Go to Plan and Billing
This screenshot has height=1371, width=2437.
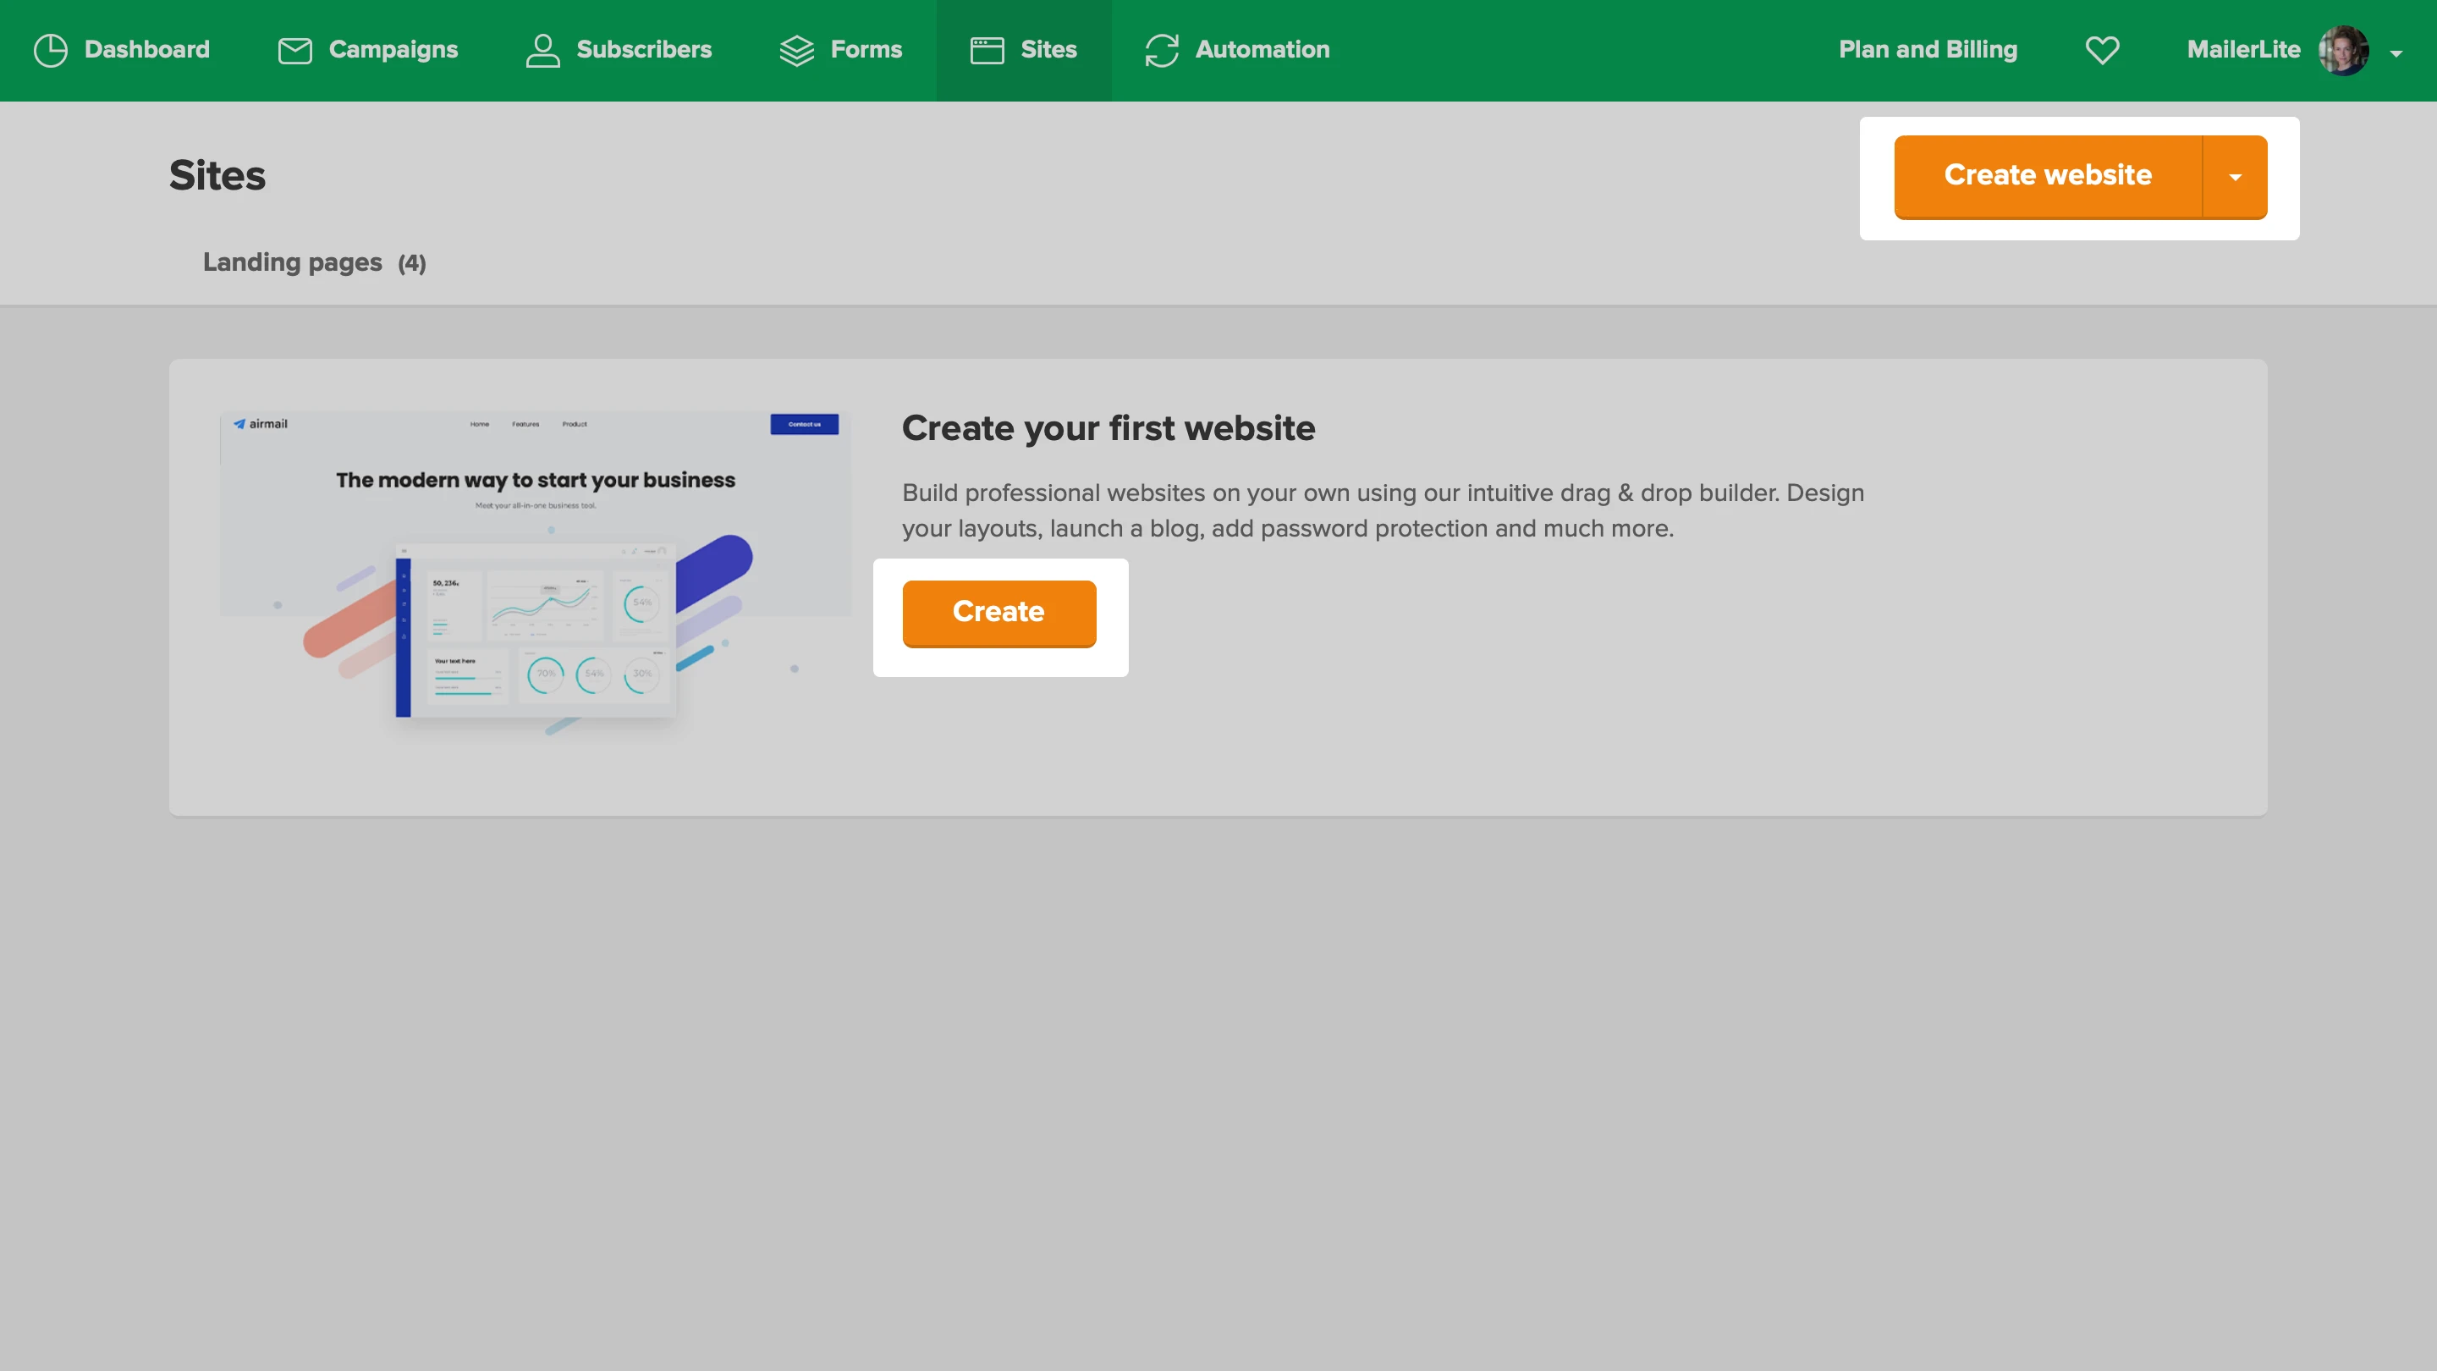[1927, 50]
